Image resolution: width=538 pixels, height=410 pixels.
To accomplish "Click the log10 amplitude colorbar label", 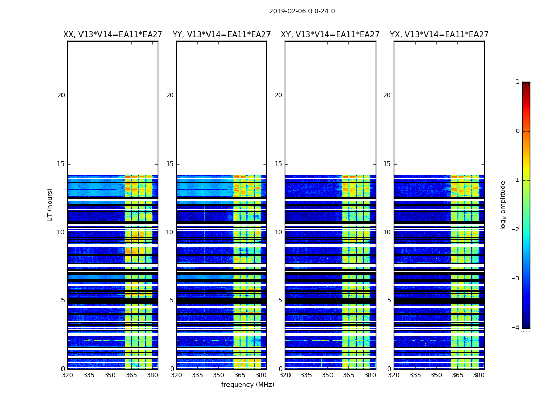I will coord(503,205).
